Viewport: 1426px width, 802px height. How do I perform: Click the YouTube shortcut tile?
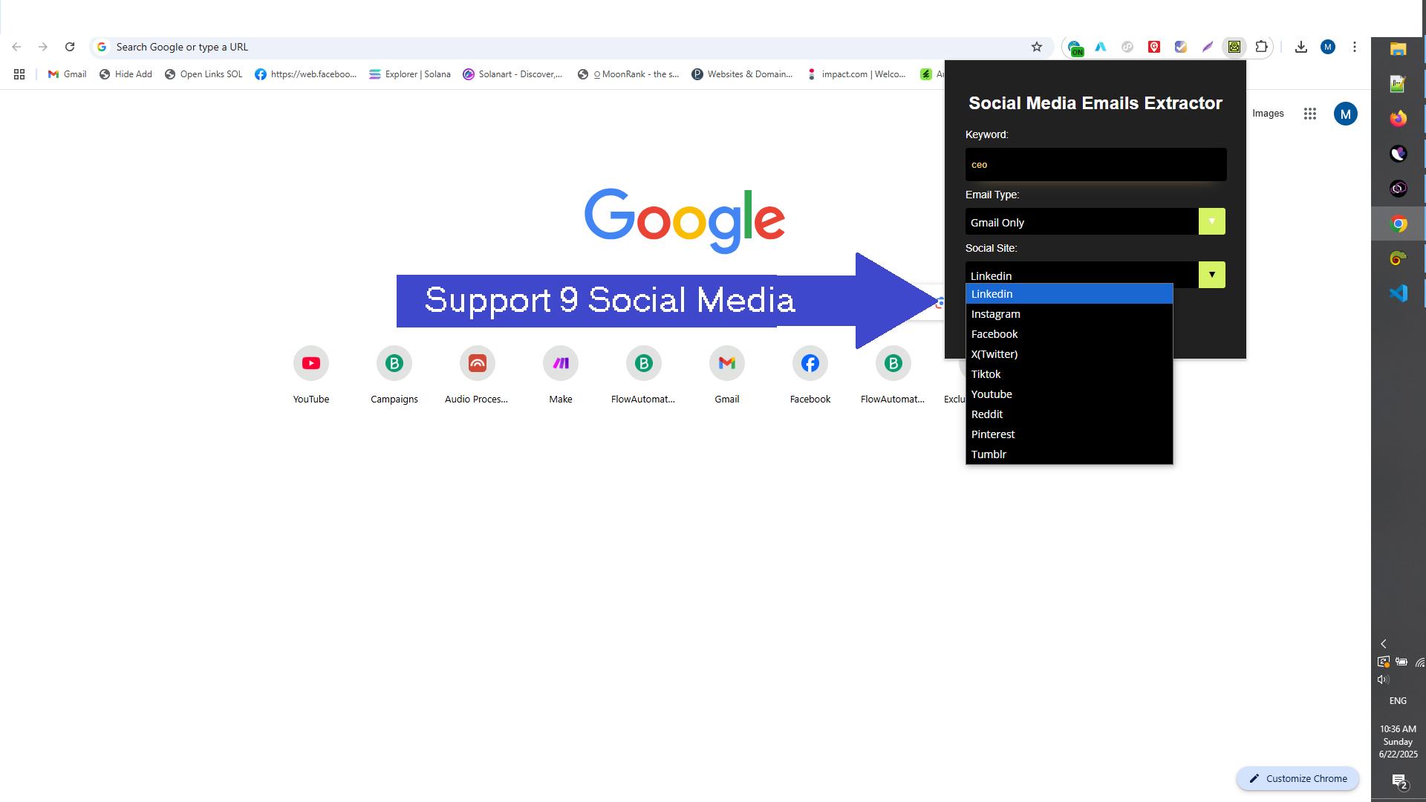coord(310,364)
